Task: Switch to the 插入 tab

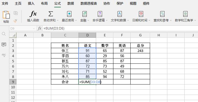Action: [31, 4]
